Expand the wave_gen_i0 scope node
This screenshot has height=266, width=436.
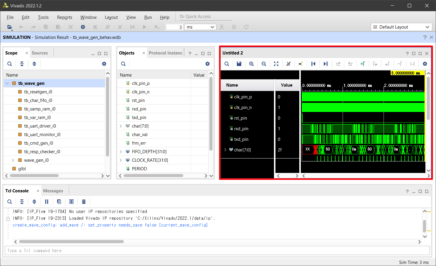click(x=13, y=160)
